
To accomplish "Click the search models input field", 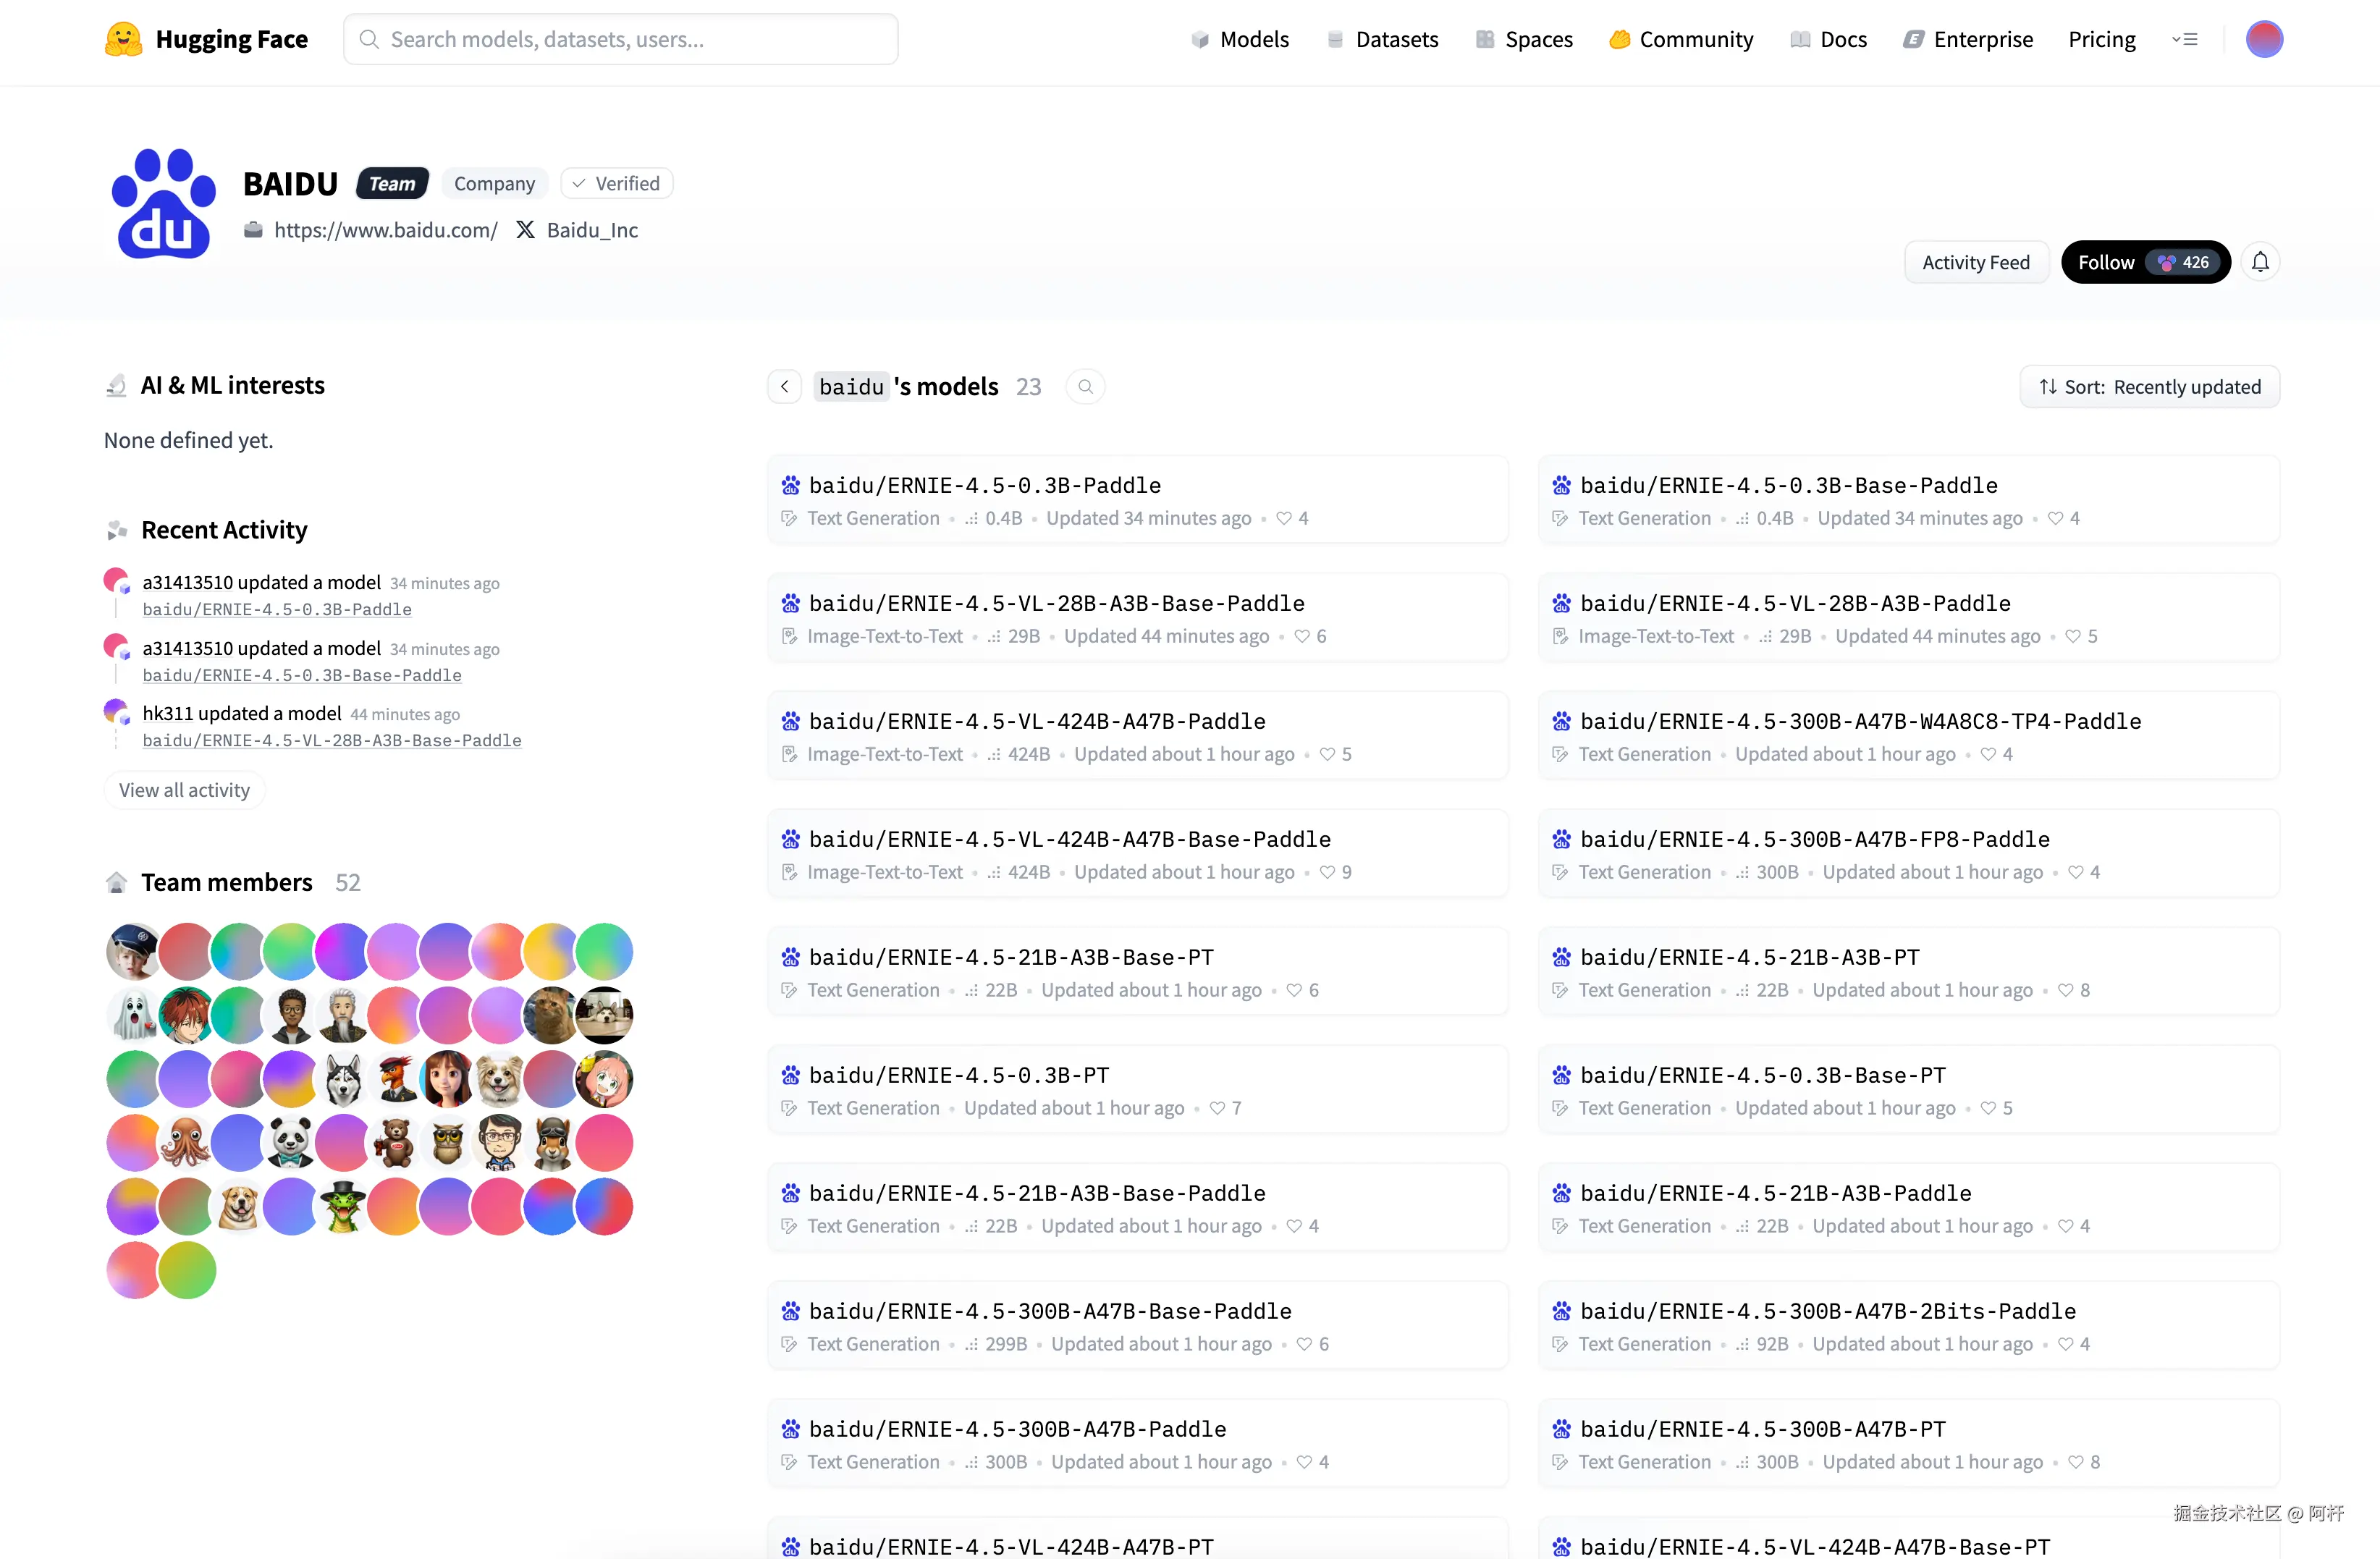I will [620, 39].
